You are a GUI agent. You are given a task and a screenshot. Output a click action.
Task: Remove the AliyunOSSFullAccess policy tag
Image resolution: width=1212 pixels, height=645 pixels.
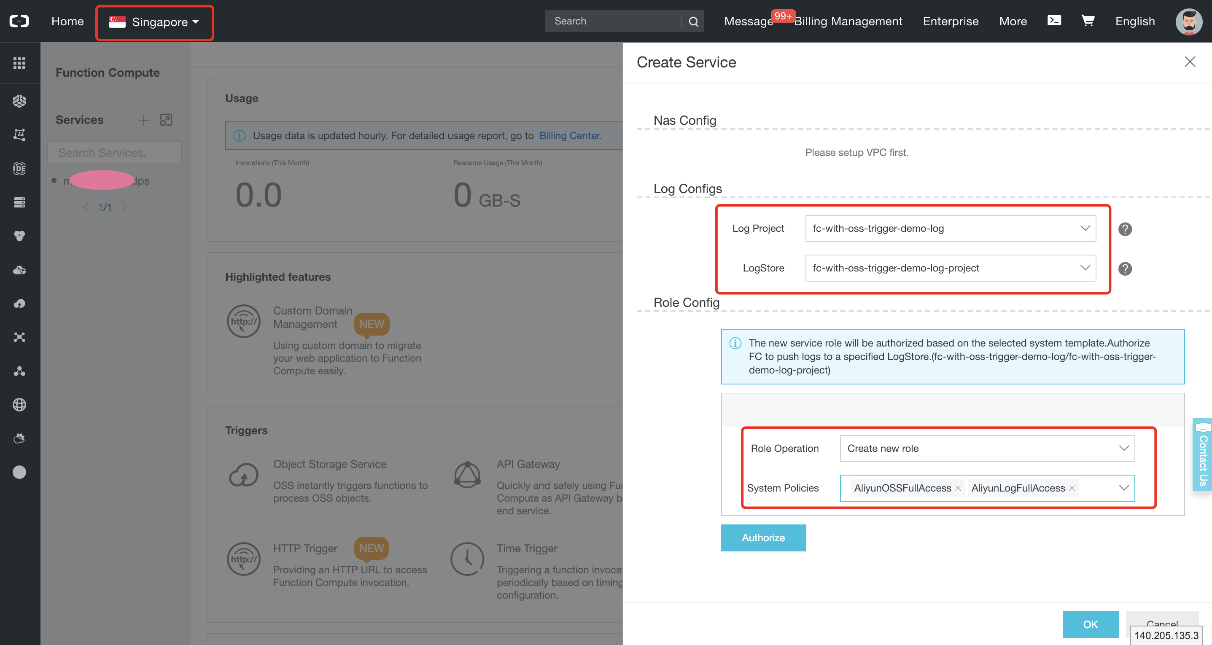click(958, 488)
